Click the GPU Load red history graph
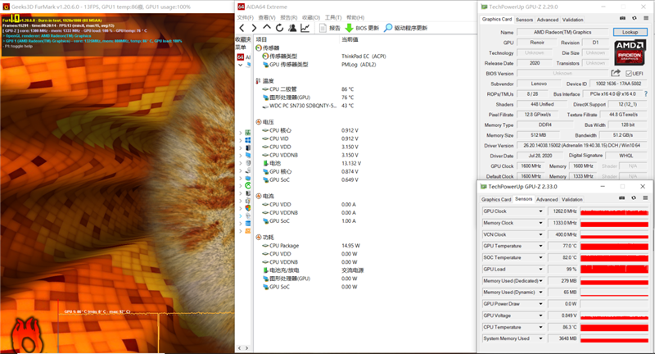Screen dimensions: 655x354 [x=614, y=270]
